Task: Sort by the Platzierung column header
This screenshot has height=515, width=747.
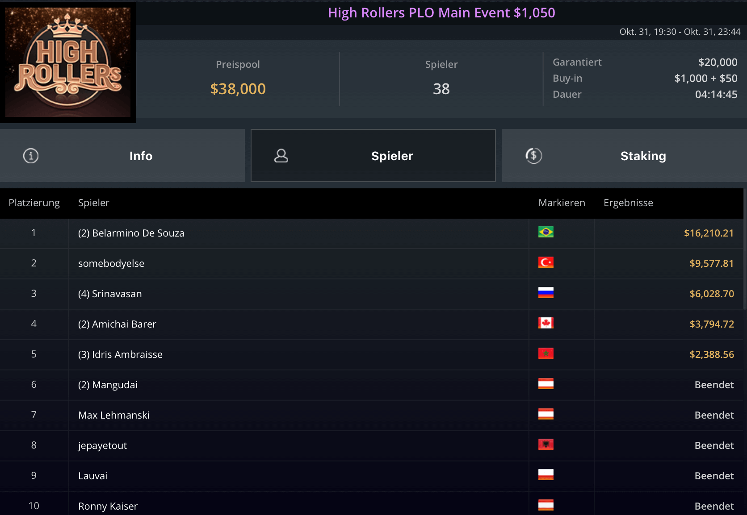Action: coord(34,203)
